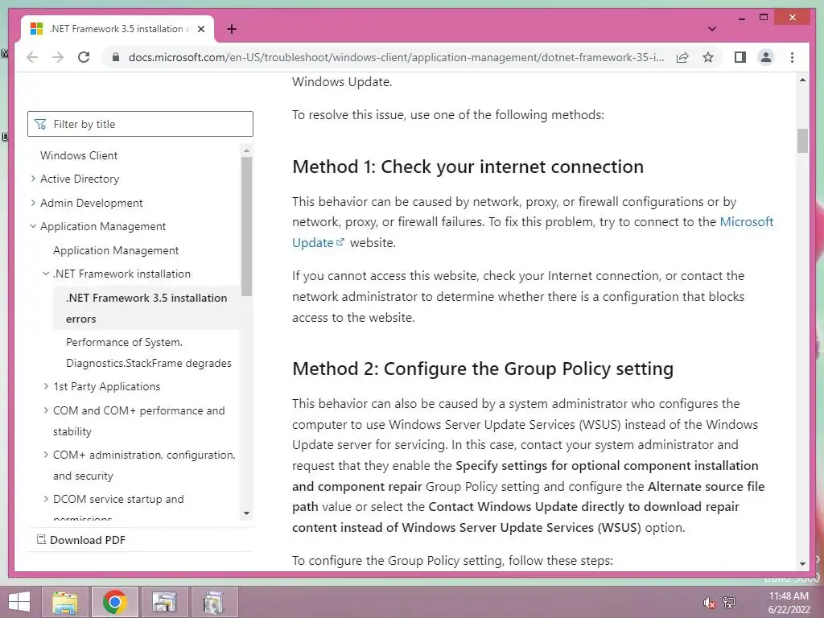The width and height of the screenshot is (824, 618).
Task: Open the Windows Start button
Action: (x=19, y=602)
